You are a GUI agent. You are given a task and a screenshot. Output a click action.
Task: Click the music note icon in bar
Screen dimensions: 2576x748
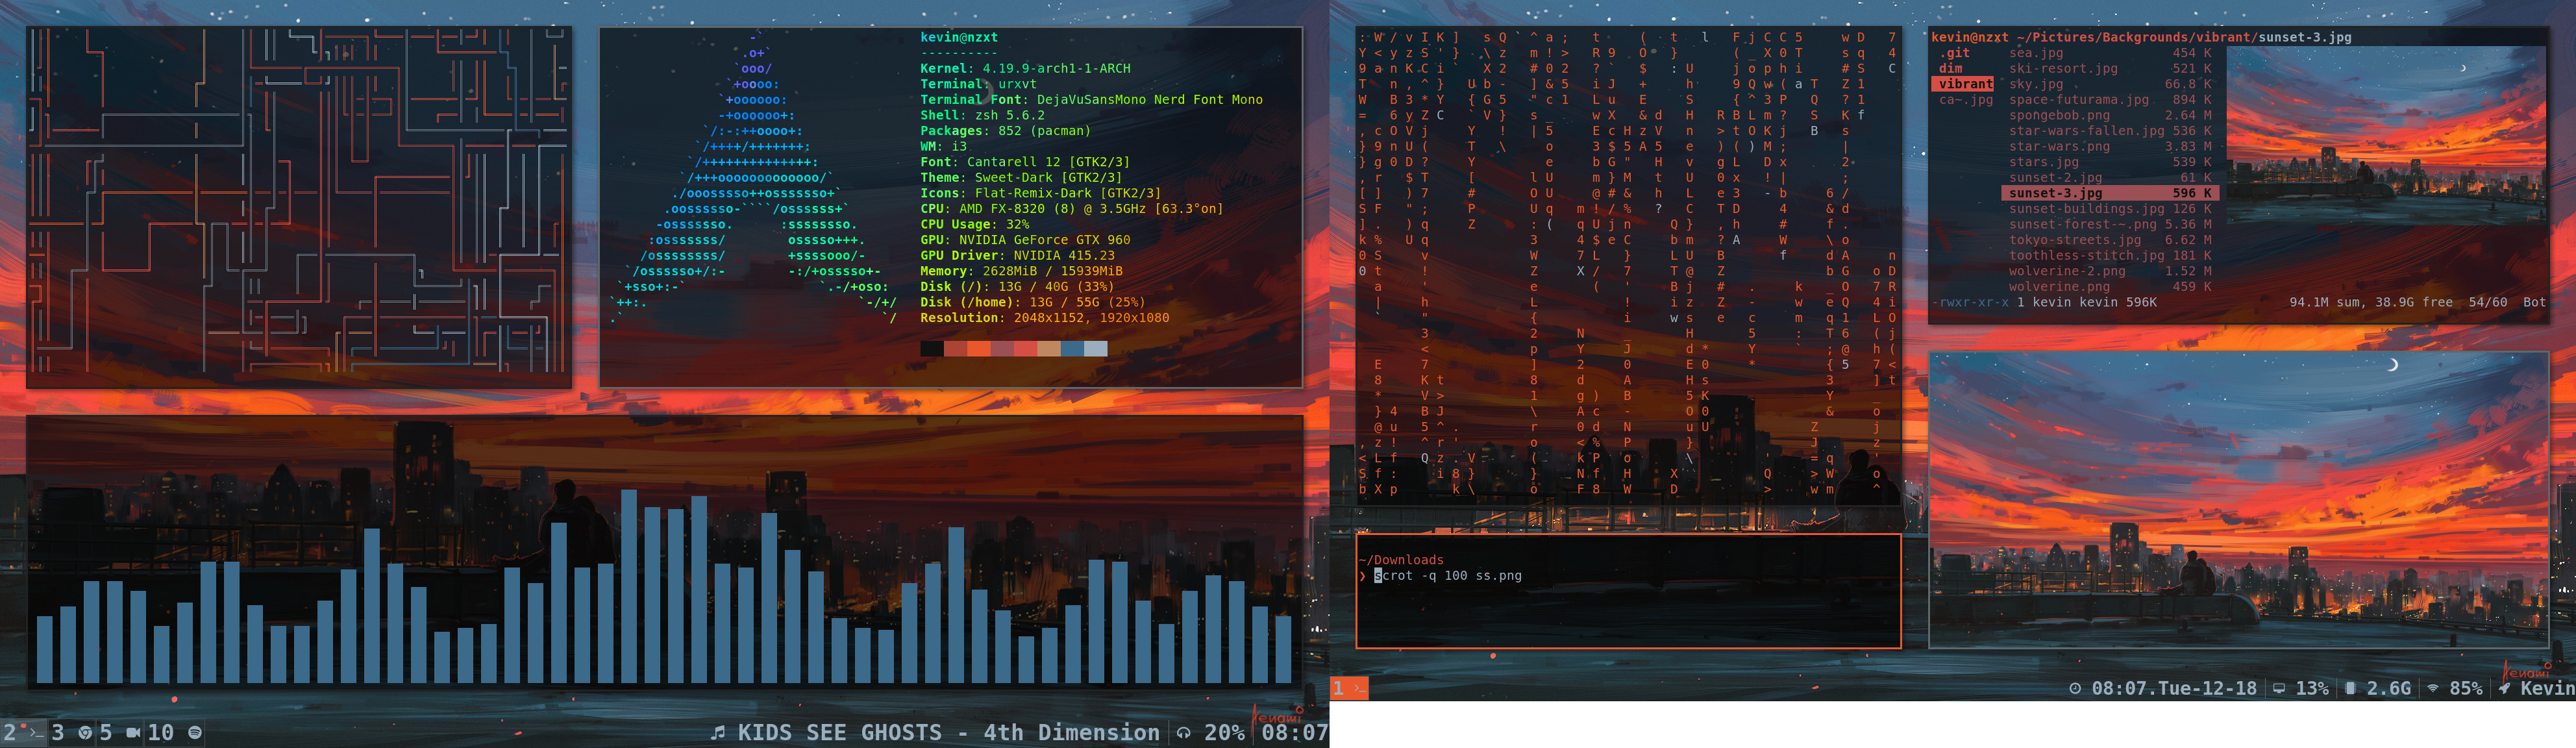717,733
